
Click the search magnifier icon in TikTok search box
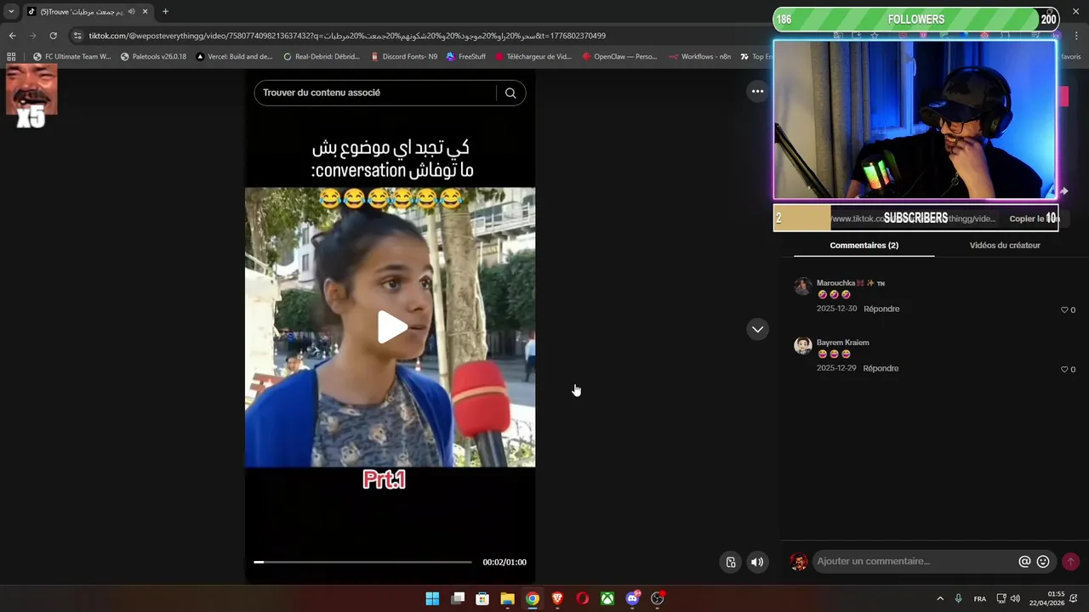510,93
